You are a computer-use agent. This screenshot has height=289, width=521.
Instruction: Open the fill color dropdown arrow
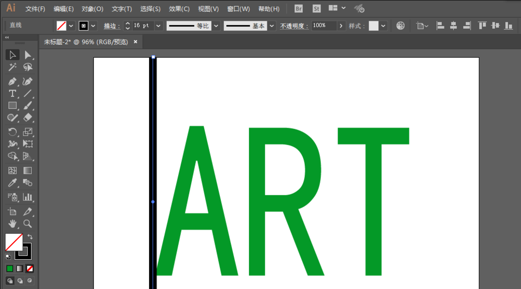[71, 26]
